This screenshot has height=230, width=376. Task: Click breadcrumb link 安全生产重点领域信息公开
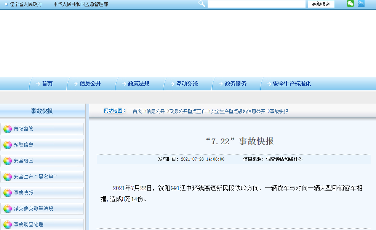238,111
